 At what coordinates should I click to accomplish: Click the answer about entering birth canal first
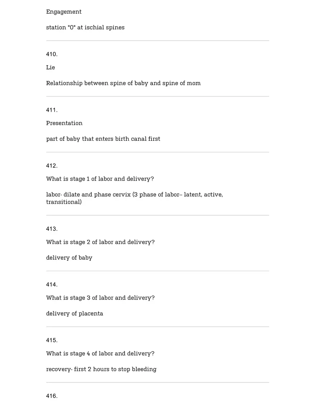pos(103,139)
